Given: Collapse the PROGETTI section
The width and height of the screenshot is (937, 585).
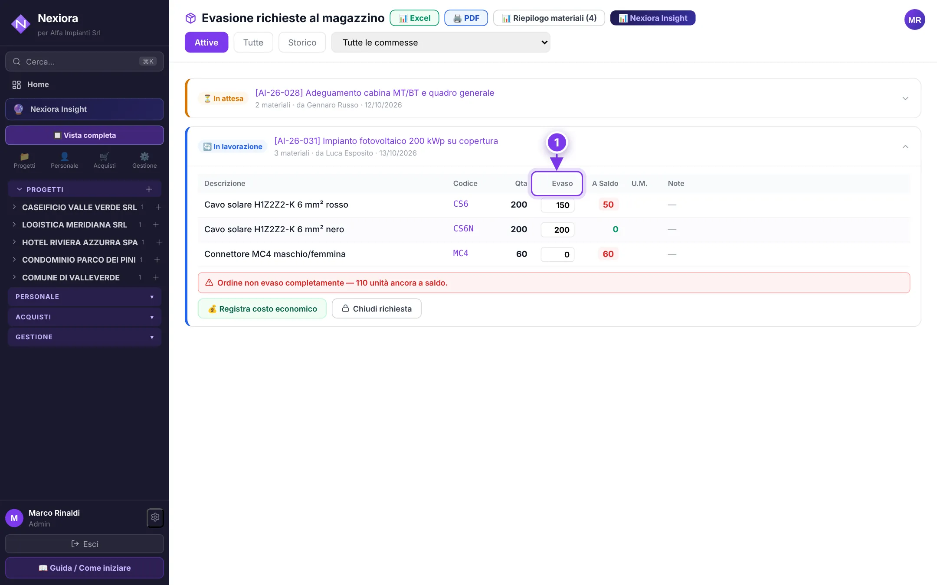Looking at the screenshot, I should click(19, 189).
